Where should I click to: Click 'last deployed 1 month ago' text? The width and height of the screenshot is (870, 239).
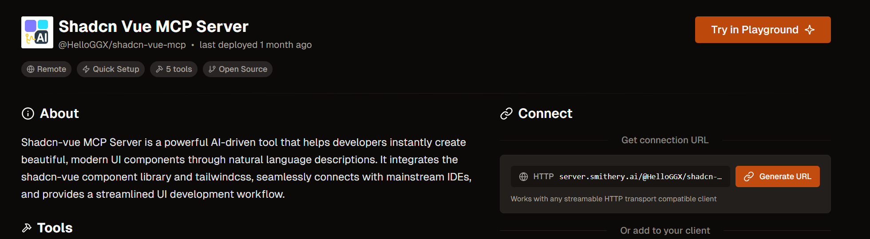[256, 45]
